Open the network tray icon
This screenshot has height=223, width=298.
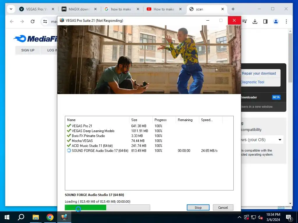[253, 217]
